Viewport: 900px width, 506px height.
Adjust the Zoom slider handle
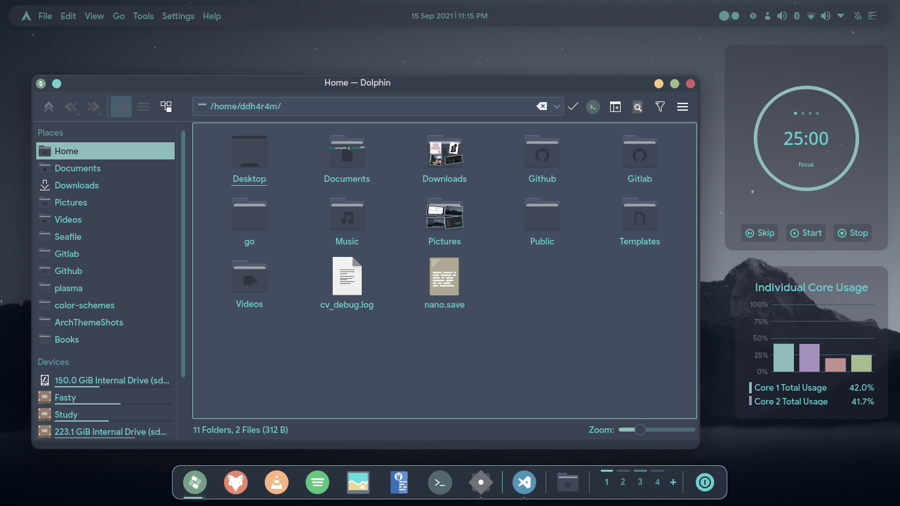click(640, 430)
